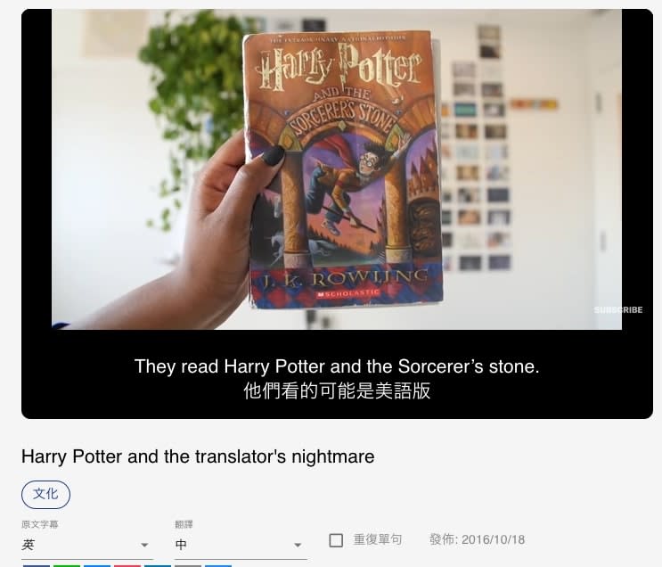Share via the green LINE button
Screen dimensions: 662x567
pos(67,566)
